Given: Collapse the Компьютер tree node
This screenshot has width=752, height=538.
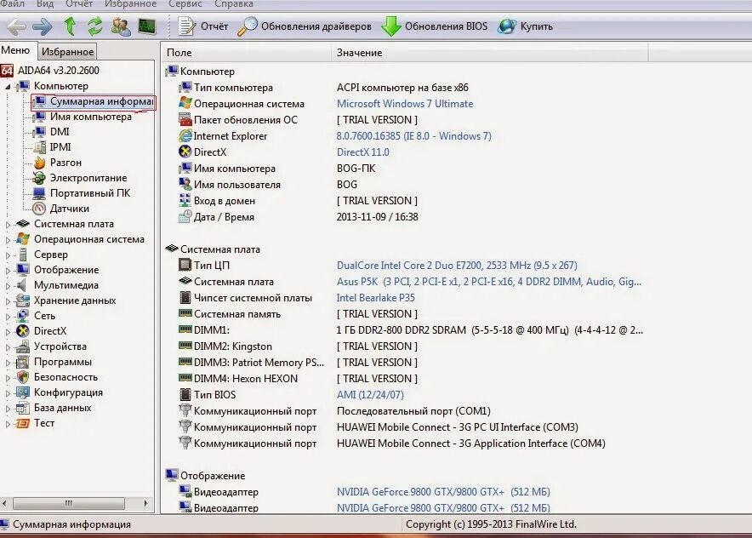Looking at the screenshot, I should pyautogui.click(x=8, y=87).
